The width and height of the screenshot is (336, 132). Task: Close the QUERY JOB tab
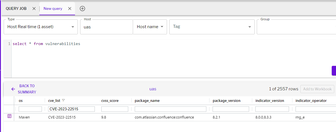point(34,8)
